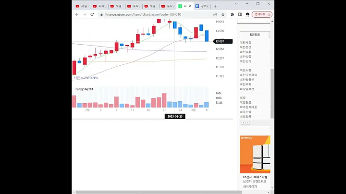Click the lock icon in address bar
The width and height of the screenshot is (346, 194).
101,14
